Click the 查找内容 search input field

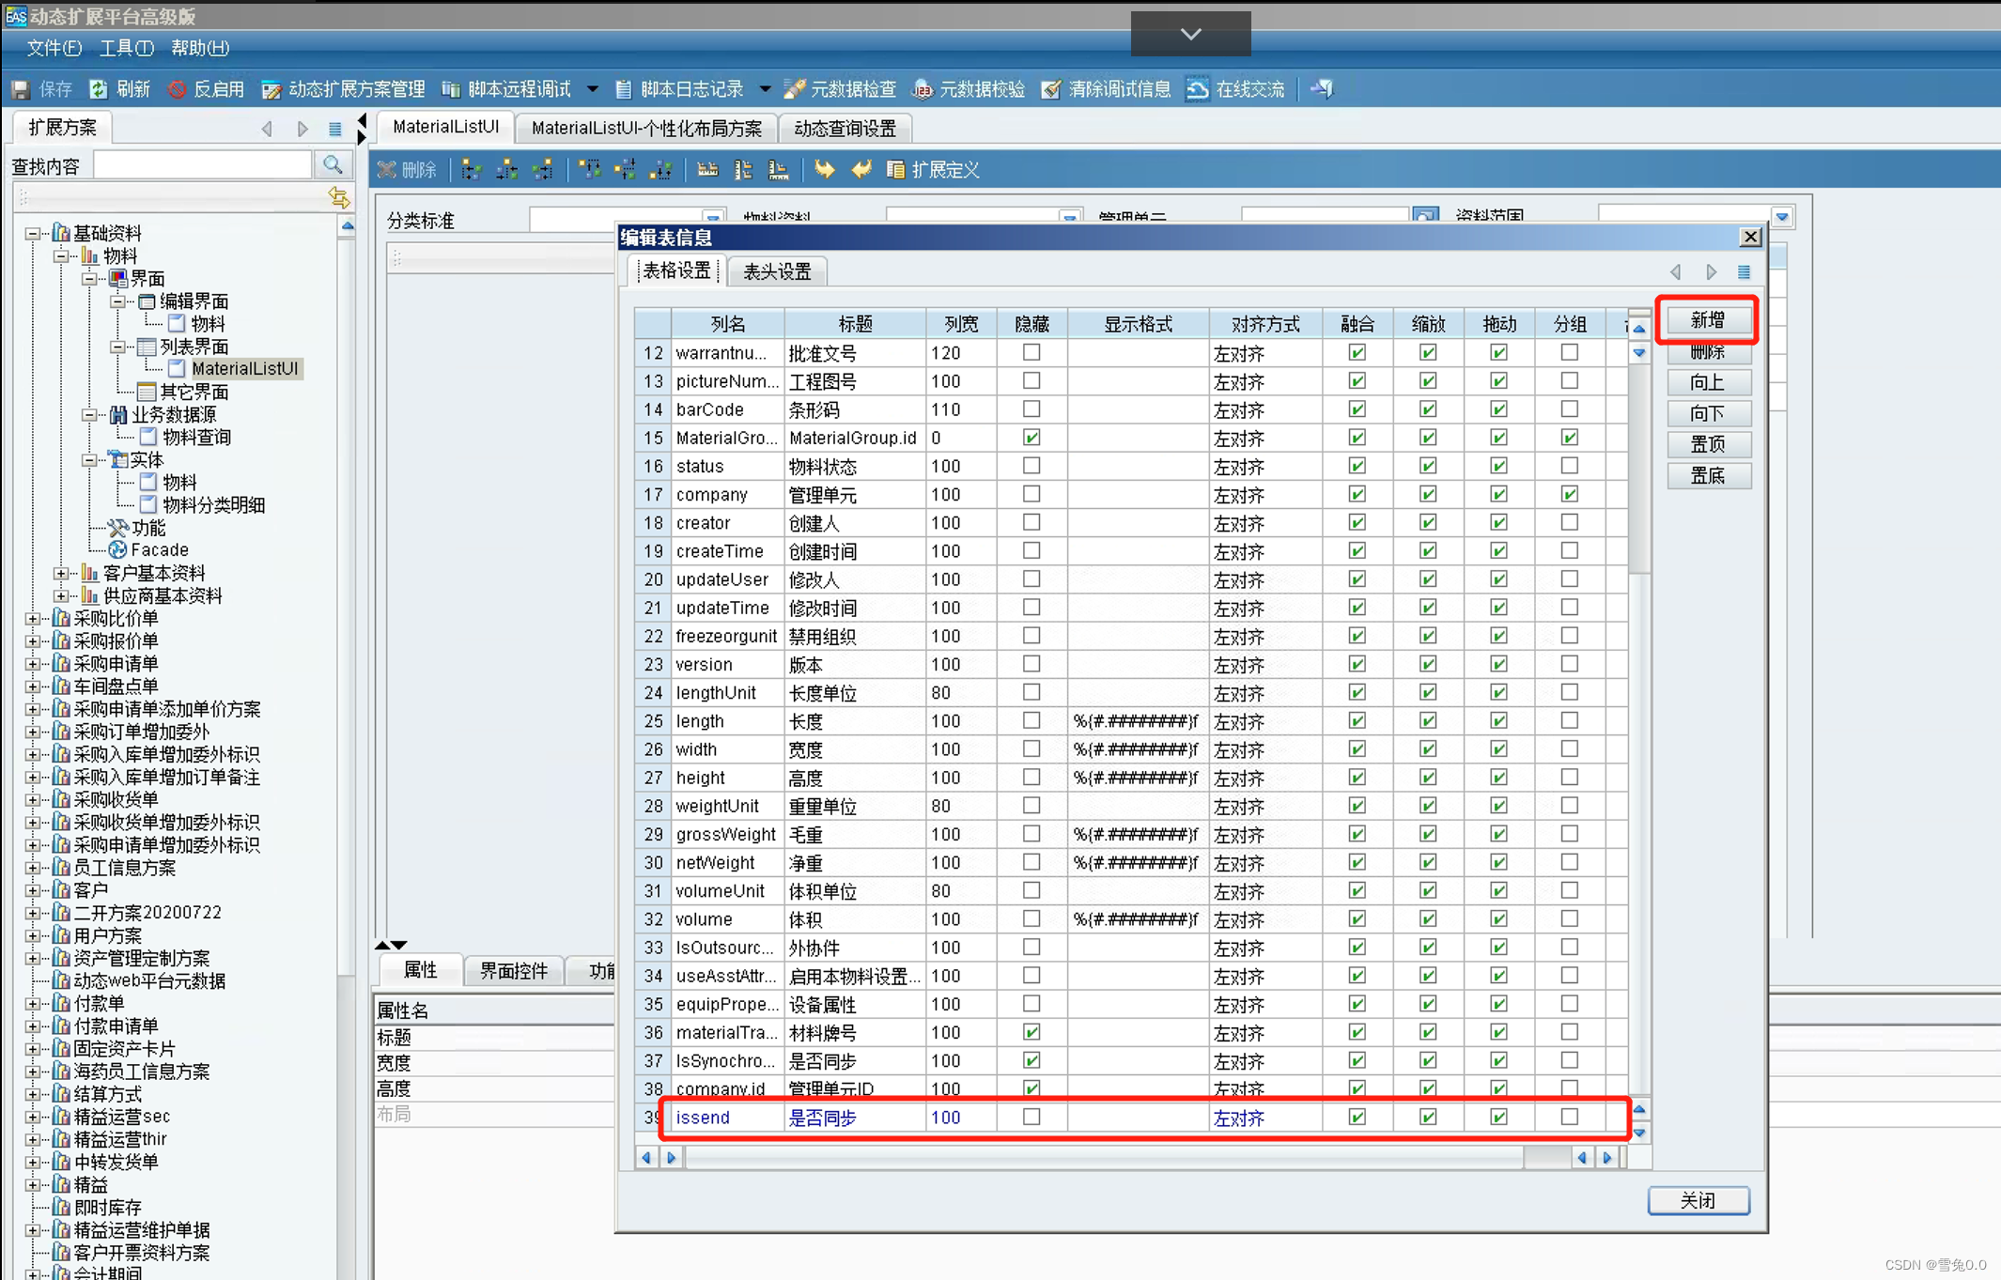[x=203, y=165]
